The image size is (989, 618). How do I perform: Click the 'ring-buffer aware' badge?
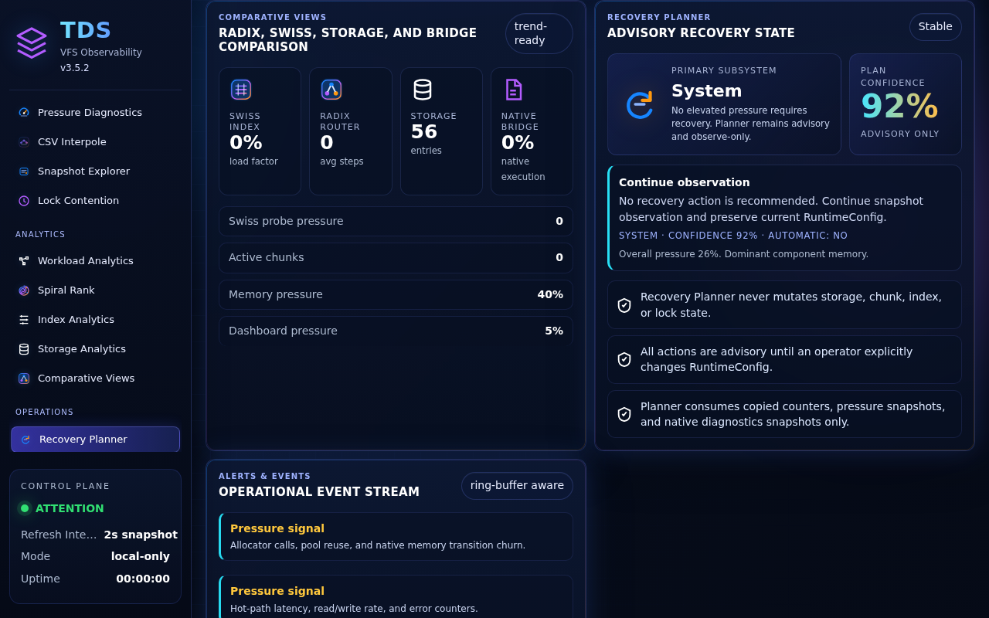pos(517,486)
